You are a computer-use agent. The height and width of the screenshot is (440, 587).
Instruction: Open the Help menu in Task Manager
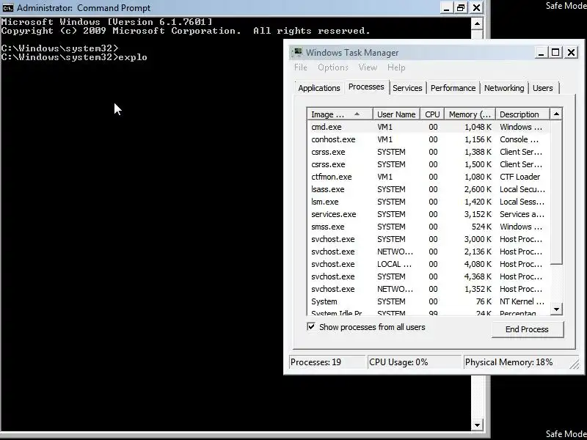396,67
